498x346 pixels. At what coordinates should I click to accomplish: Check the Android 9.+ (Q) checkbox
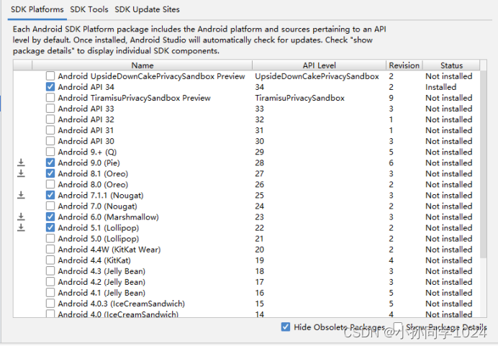50,152
